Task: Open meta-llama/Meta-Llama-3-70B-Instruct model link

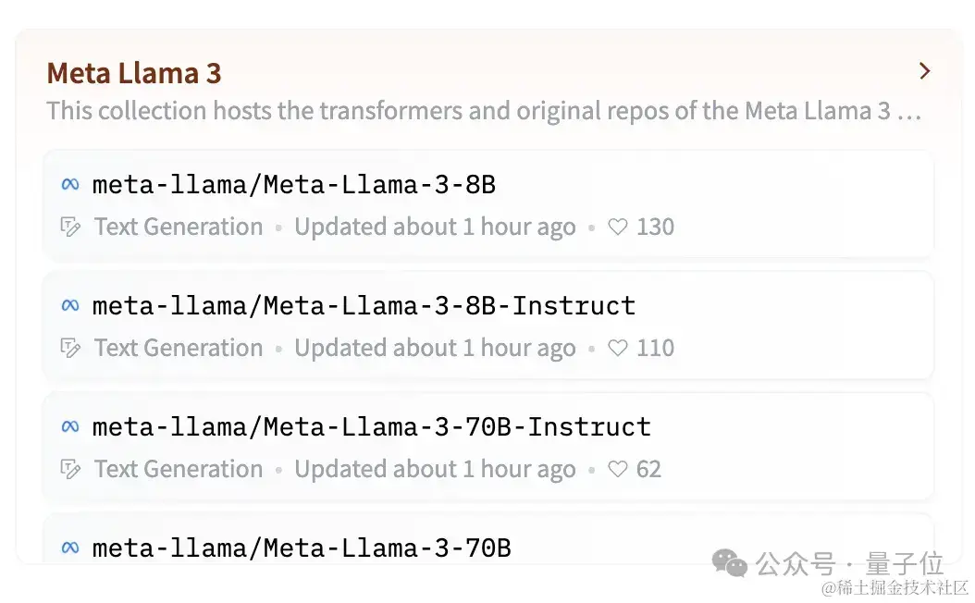Action: click(372, 427)
